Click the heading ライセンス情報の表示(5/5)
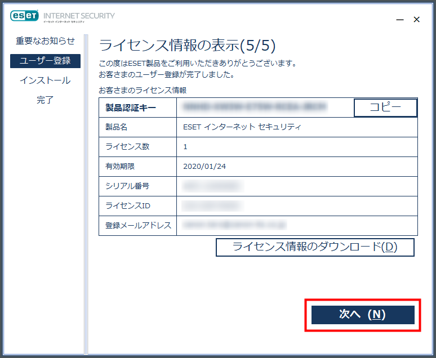 (188, 46)
